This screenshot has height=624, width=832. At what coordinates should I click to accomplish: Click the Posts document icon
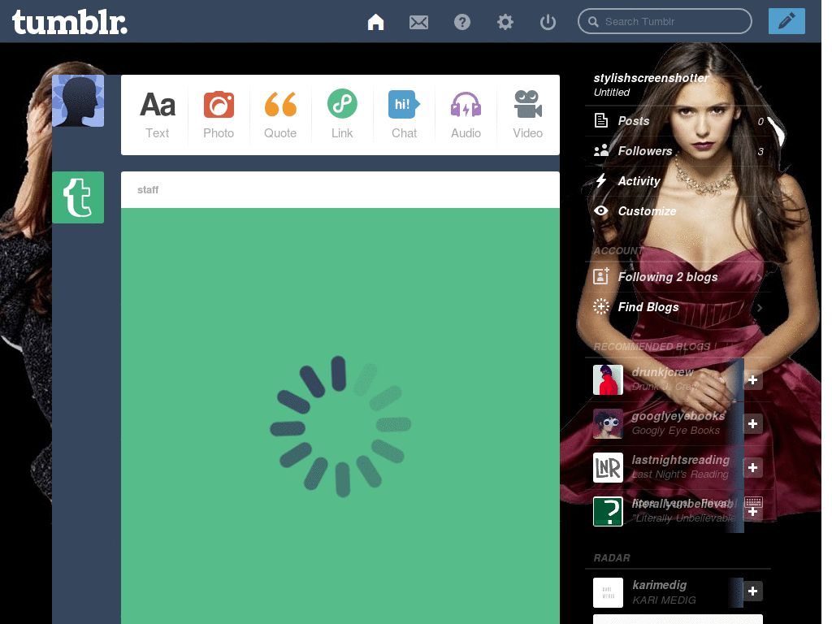[x=601, y=120]
